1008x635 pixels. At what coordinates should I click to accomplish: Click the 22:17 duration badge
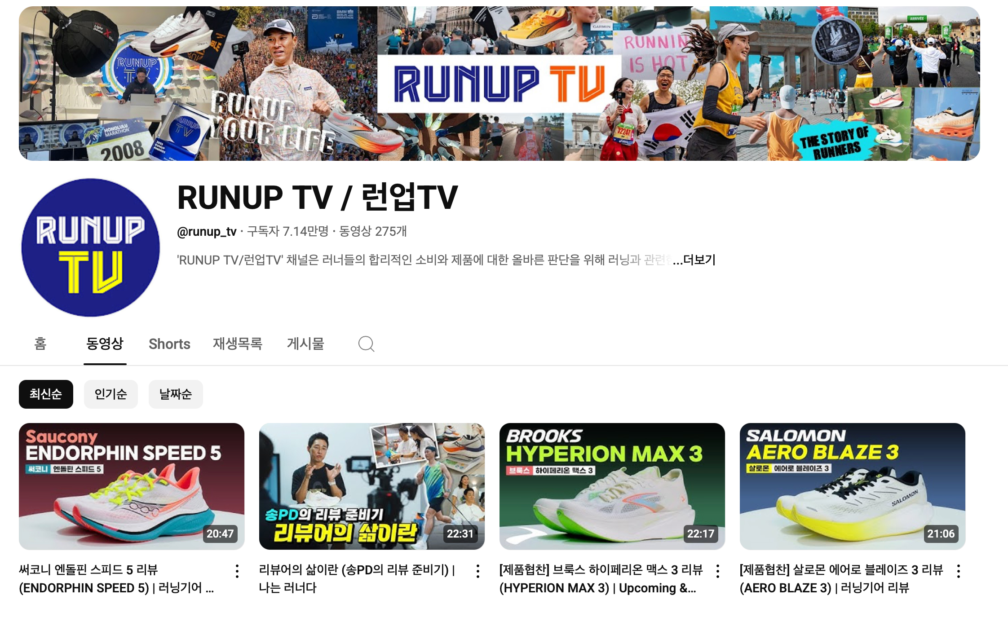(x=701, y=534)
